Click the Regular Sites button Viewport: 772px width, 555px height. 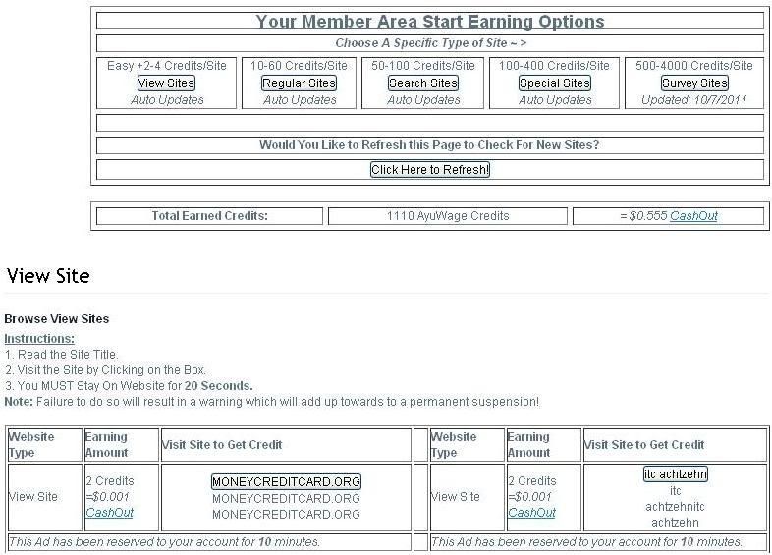pos(299,83)
